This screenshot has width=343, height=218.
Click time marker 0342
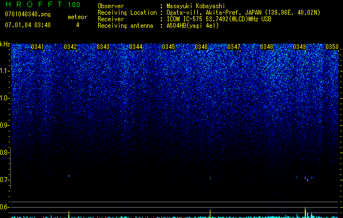point(70,47)
